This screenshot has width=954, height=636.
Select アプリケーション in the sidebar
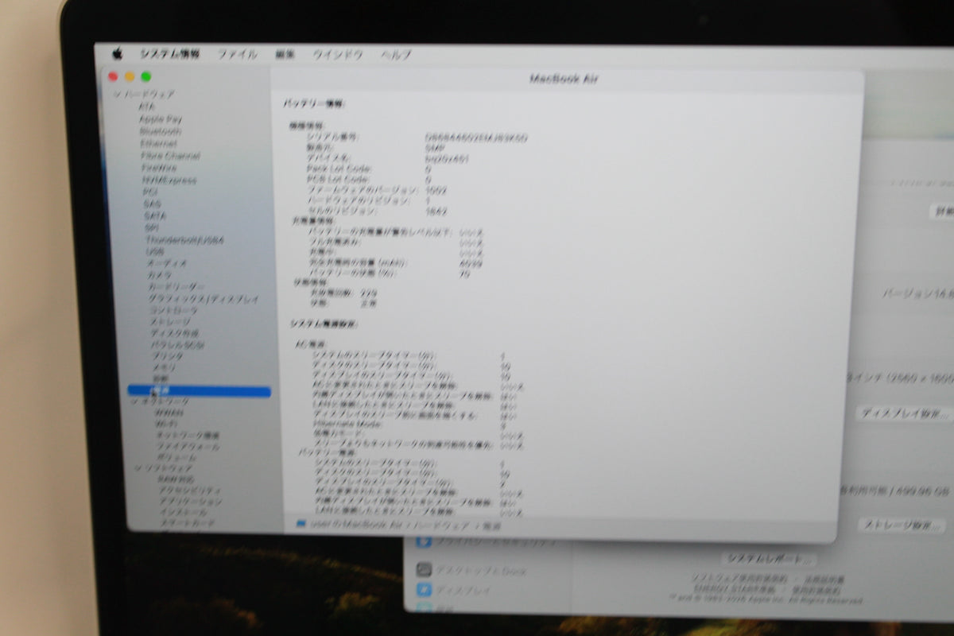(x=191, y=502)
